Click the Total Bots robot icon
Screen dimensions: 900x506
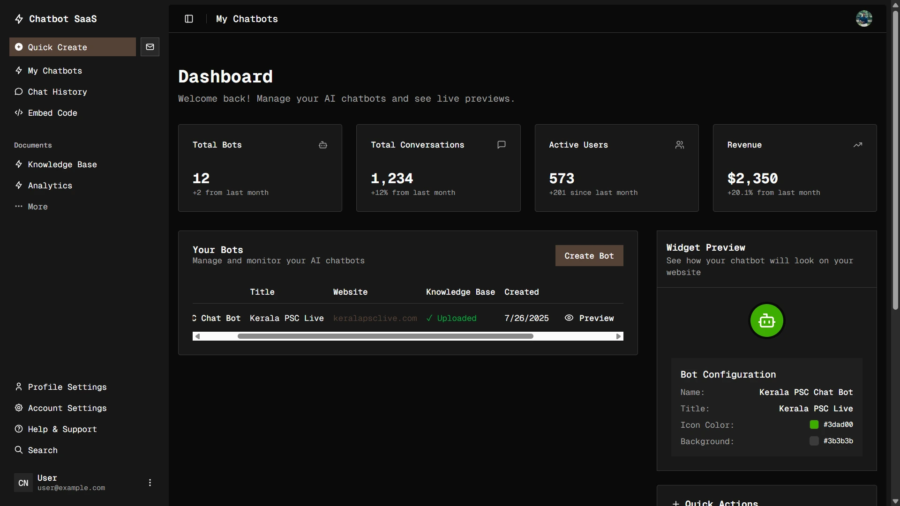point(323,145)
